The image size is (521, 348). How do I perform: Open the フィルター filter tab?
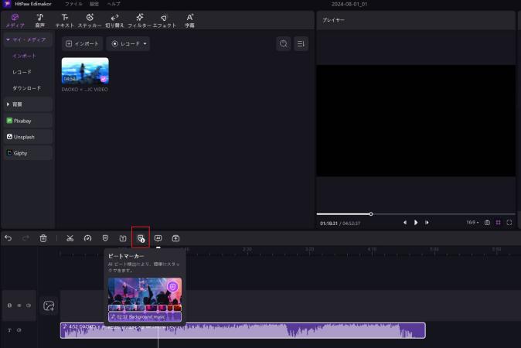coord(140,21)
